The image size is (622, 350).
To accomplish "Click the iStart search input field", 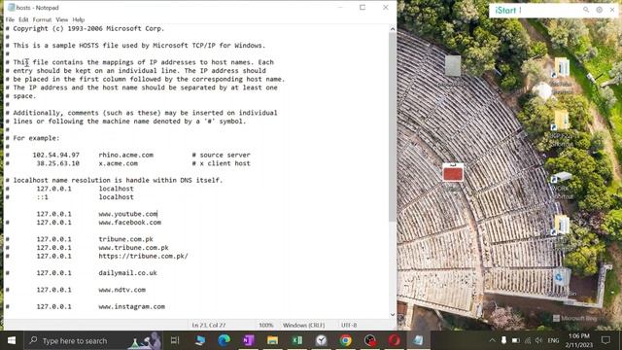I will pyautogui.click(x=549, y=11).
